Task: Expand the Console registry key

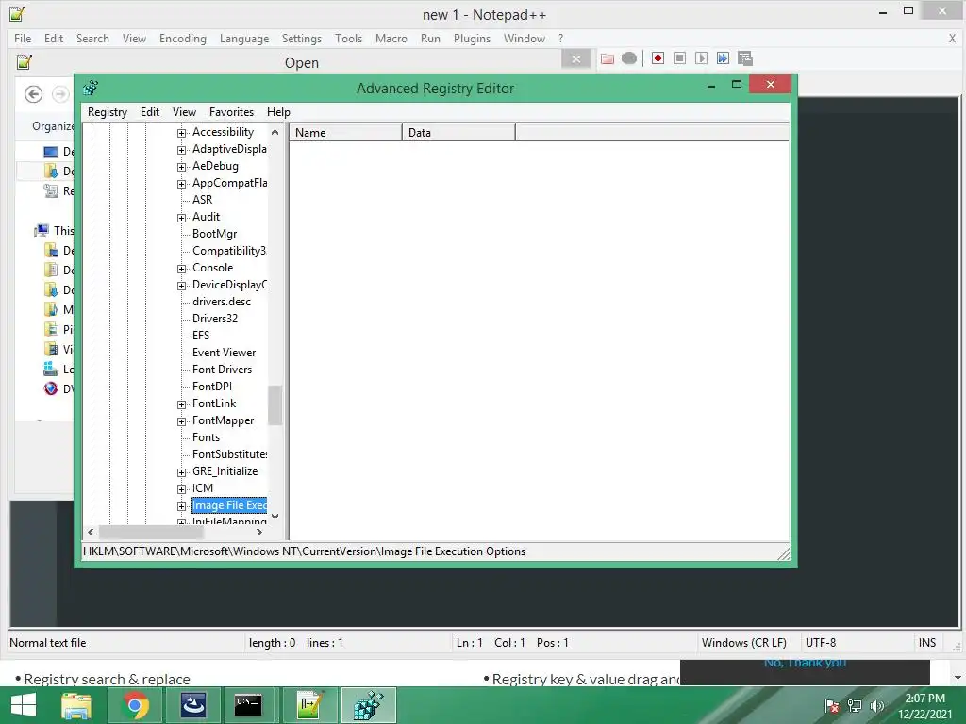Action: 181,269
